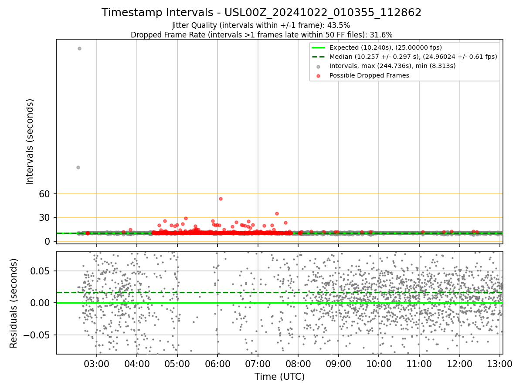The image size is (523, 392).
Task: Select the "Dropped Frame Rate" 31.6% subtitle line
Action: pos(261,35)
